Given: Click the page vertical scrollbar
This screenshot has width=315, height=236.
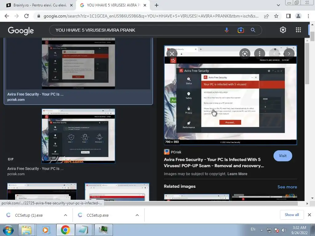Looking at the screenshot, I should (x=312, y=36).
